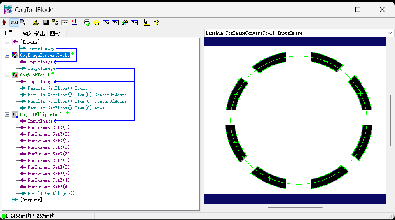Click the 123 window toolbar icon

click(x=106, y=23)
